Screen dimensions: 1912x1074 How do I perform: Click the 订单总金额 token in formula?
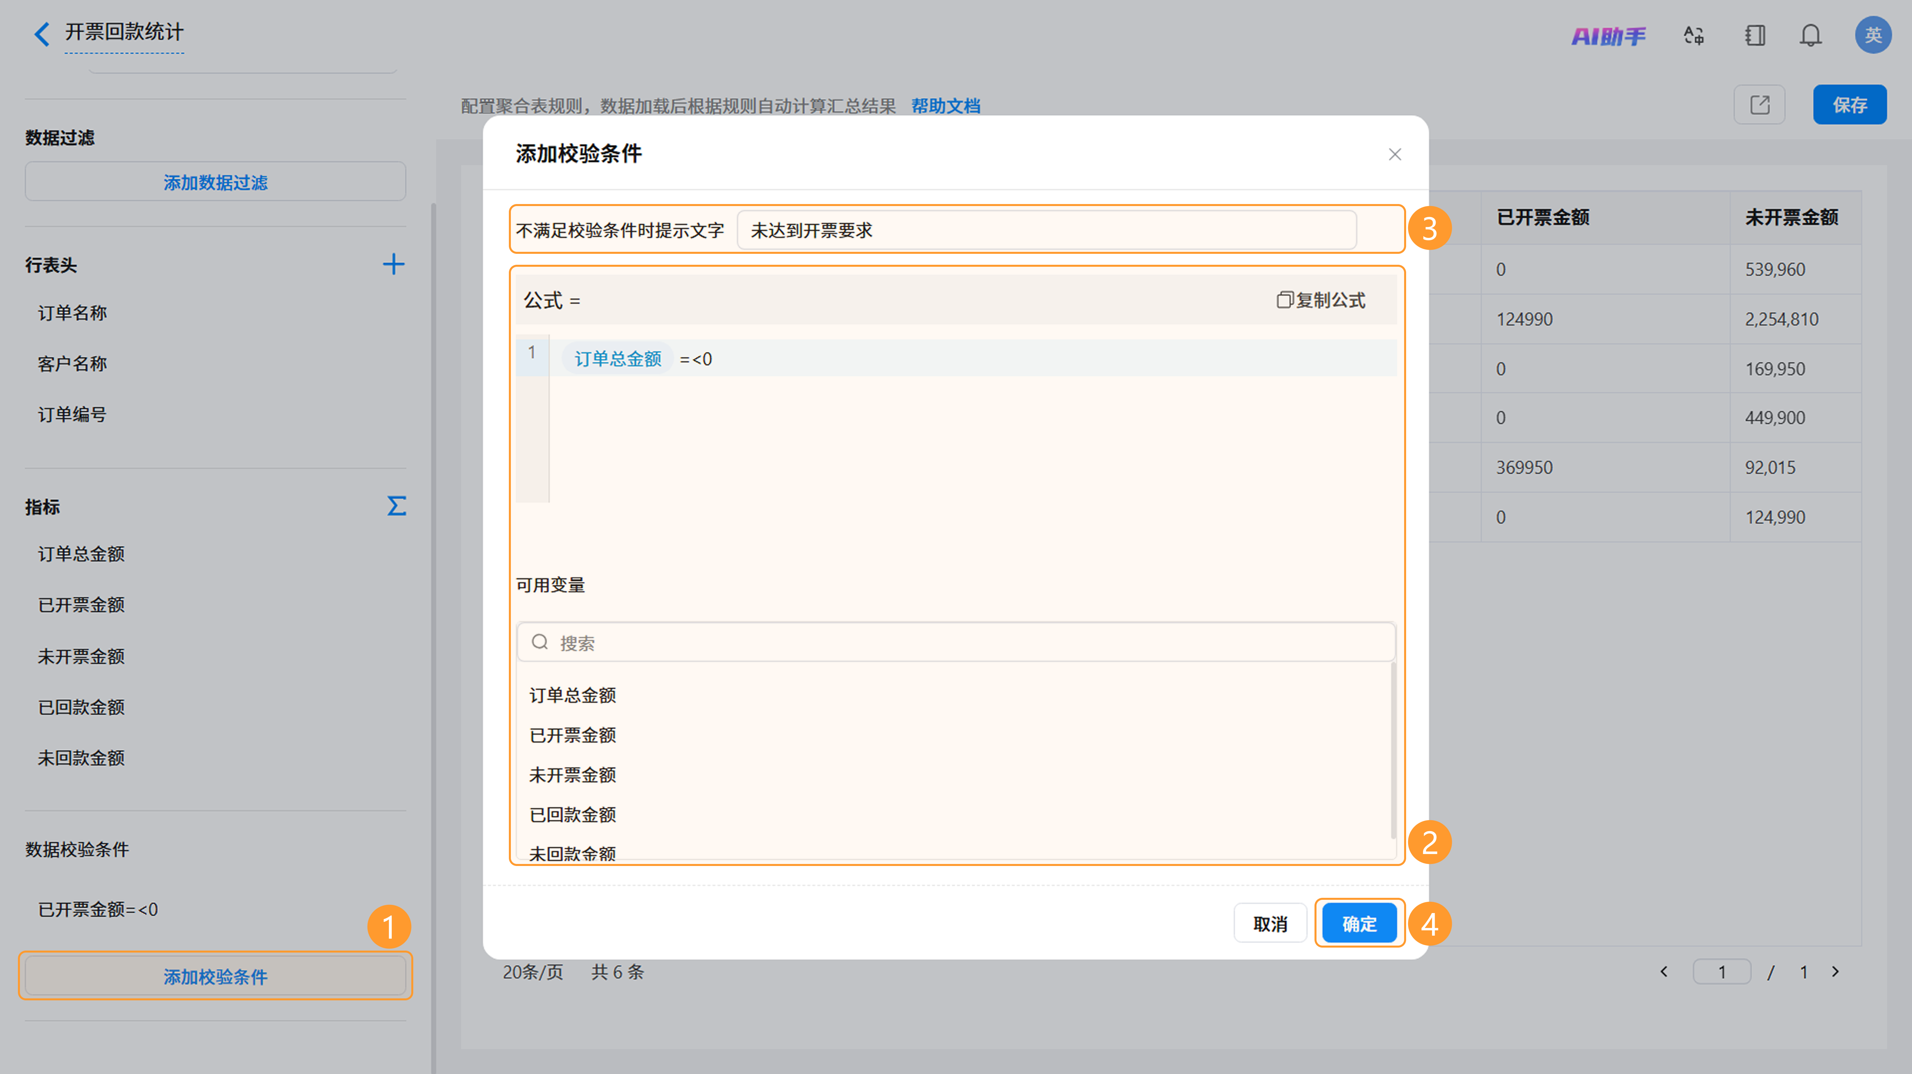(x=617, y=359)
